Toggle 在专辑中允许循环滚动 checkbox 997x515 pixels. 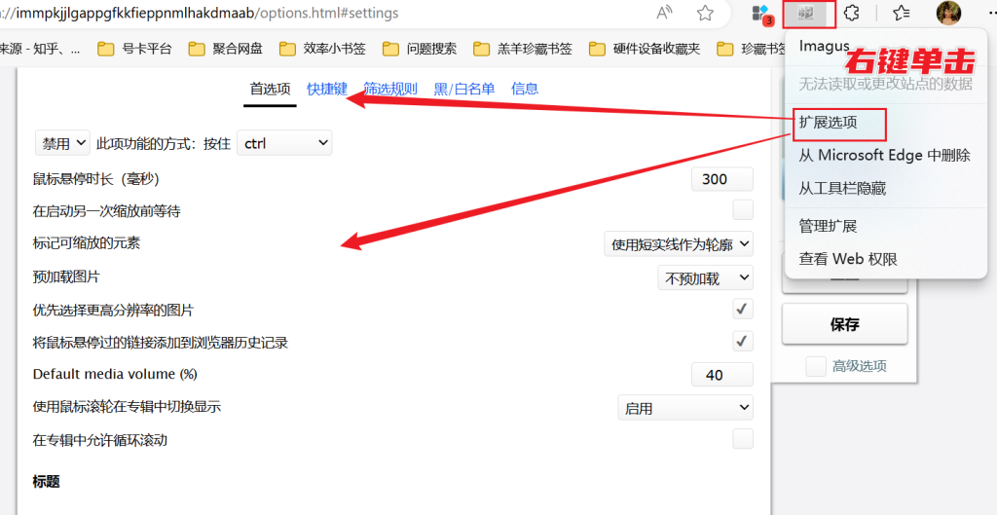pos(743,439)
